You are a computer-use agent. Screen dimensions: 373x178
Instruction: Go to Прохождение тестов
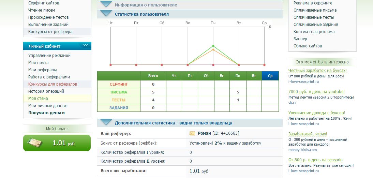click(48, 17)
